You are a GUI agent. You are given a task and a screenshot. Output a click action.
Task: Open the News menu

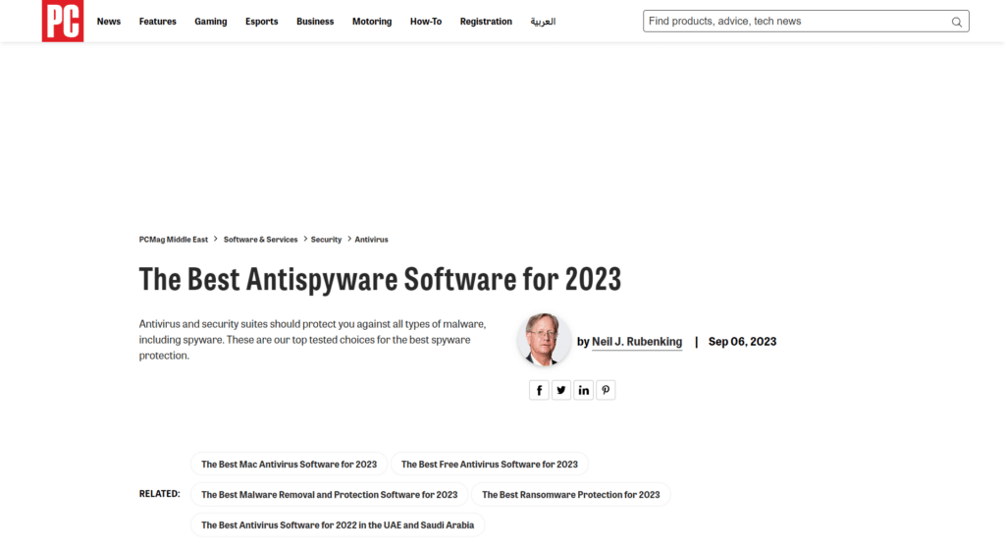109,22
